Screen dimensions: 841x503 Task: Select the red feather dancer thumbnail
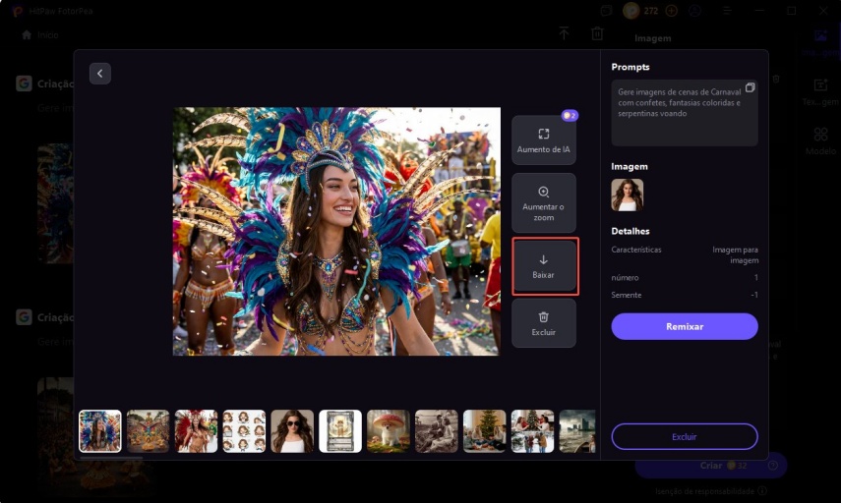coord(197,431)
